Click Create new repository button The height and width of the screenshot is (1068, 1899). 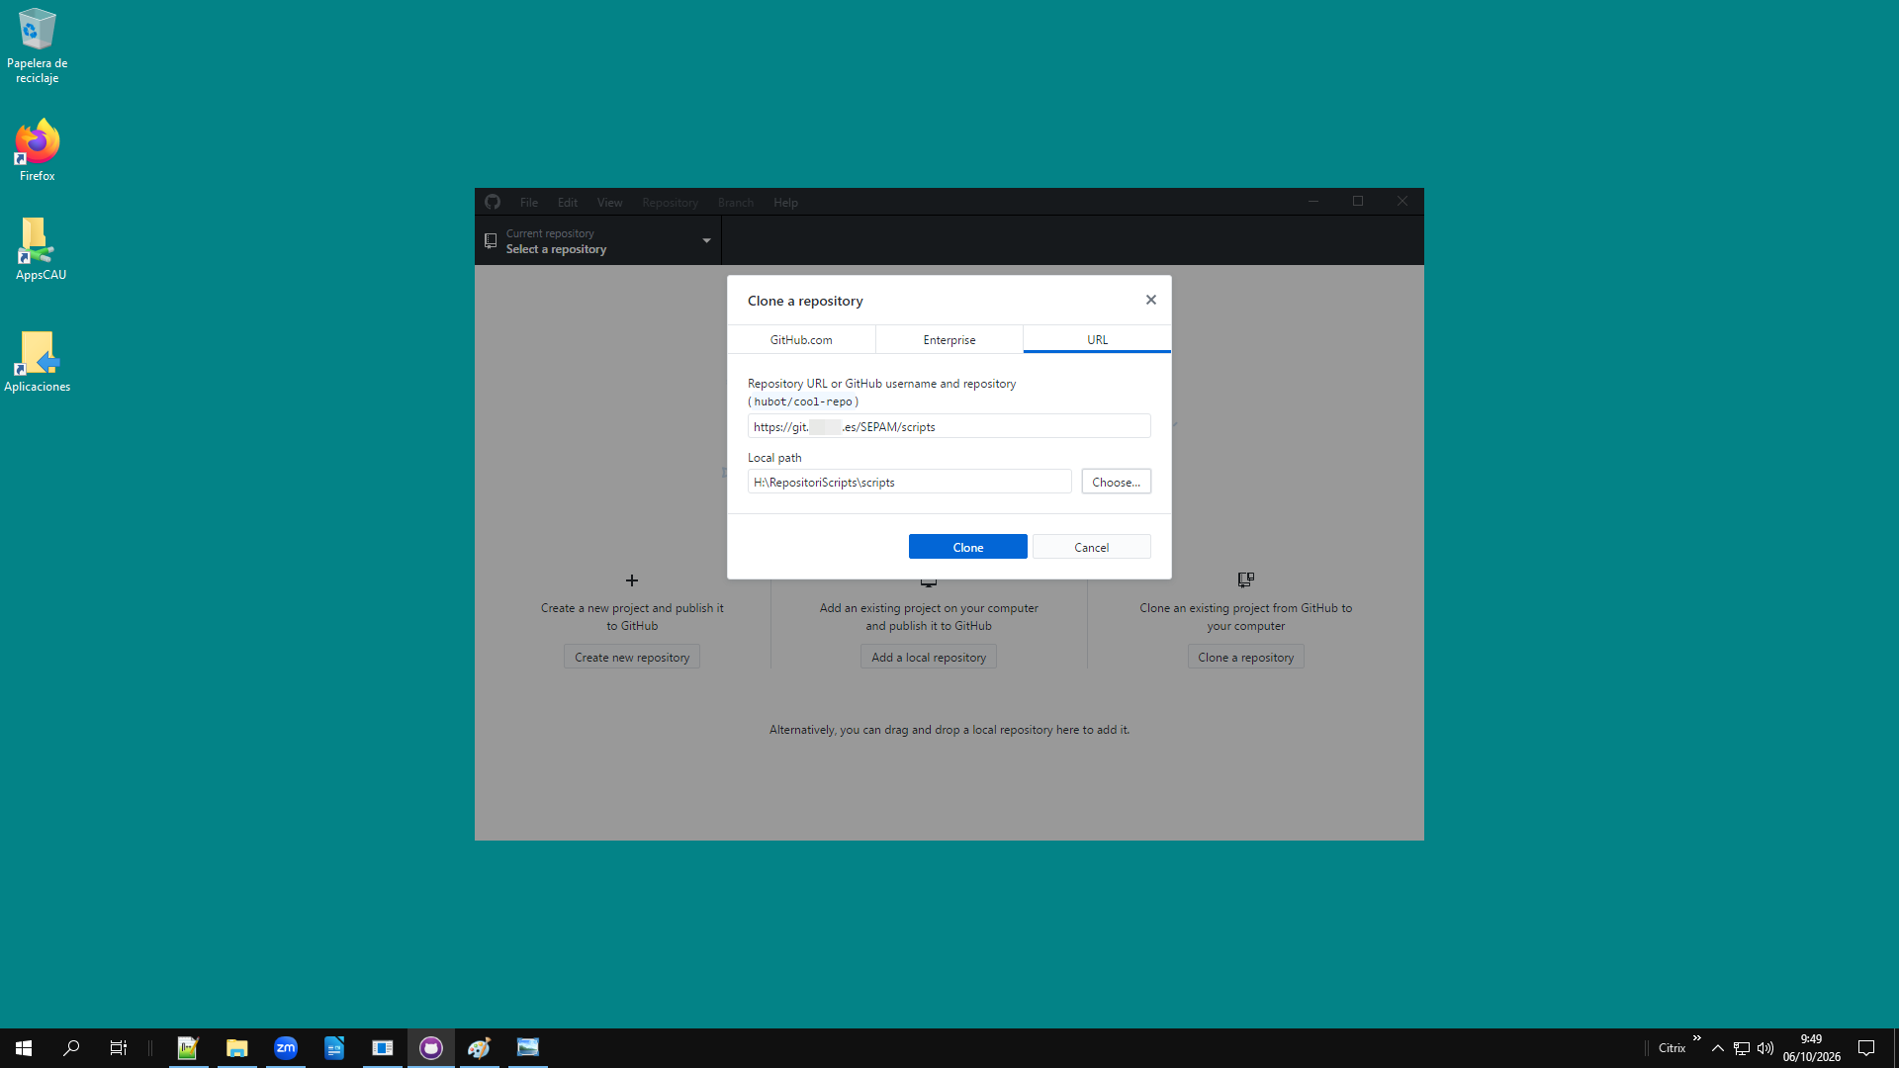pos(632,657)
